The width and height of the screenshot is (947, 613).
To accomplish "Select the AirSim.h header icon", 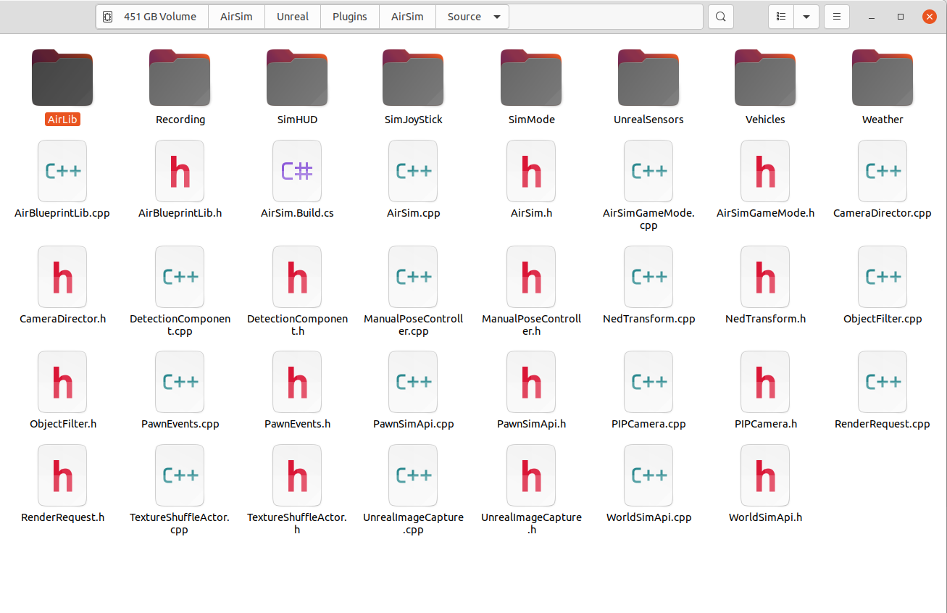I will (531, 171).
